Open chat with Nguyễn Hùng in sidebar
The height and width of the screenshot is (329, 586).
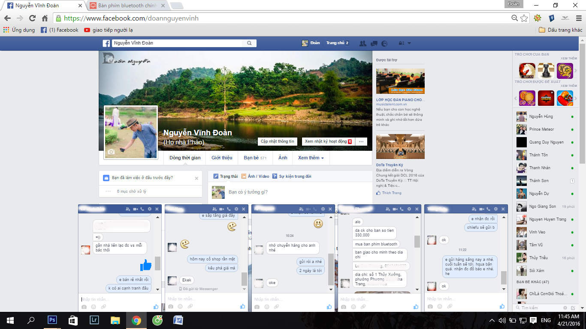[x=541, y=117]
